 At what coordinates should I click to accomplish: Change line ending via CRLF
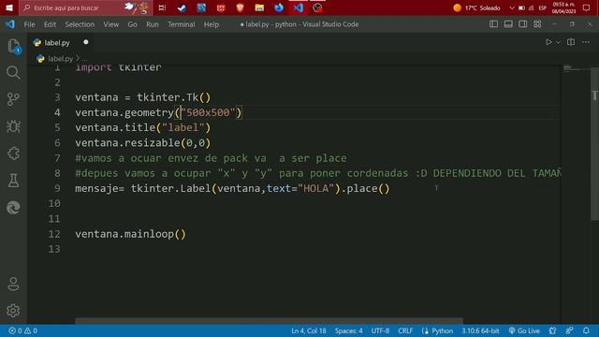pyautogui.click(x=405, y=330)
